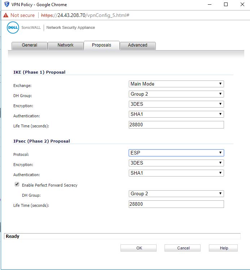Image resolution: width=250 pixels, height=270 pixels.
Task: Expand the Protocol ESP dropdown
Action: pyautogui.click(x=176, y=153)
